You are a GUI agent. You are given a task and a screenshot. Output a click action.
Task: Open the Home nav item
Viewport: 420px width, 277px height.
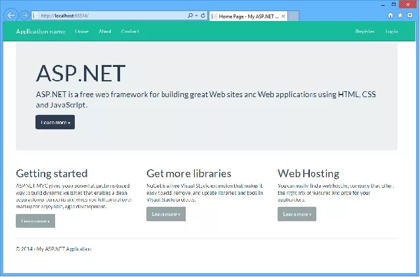81,32
